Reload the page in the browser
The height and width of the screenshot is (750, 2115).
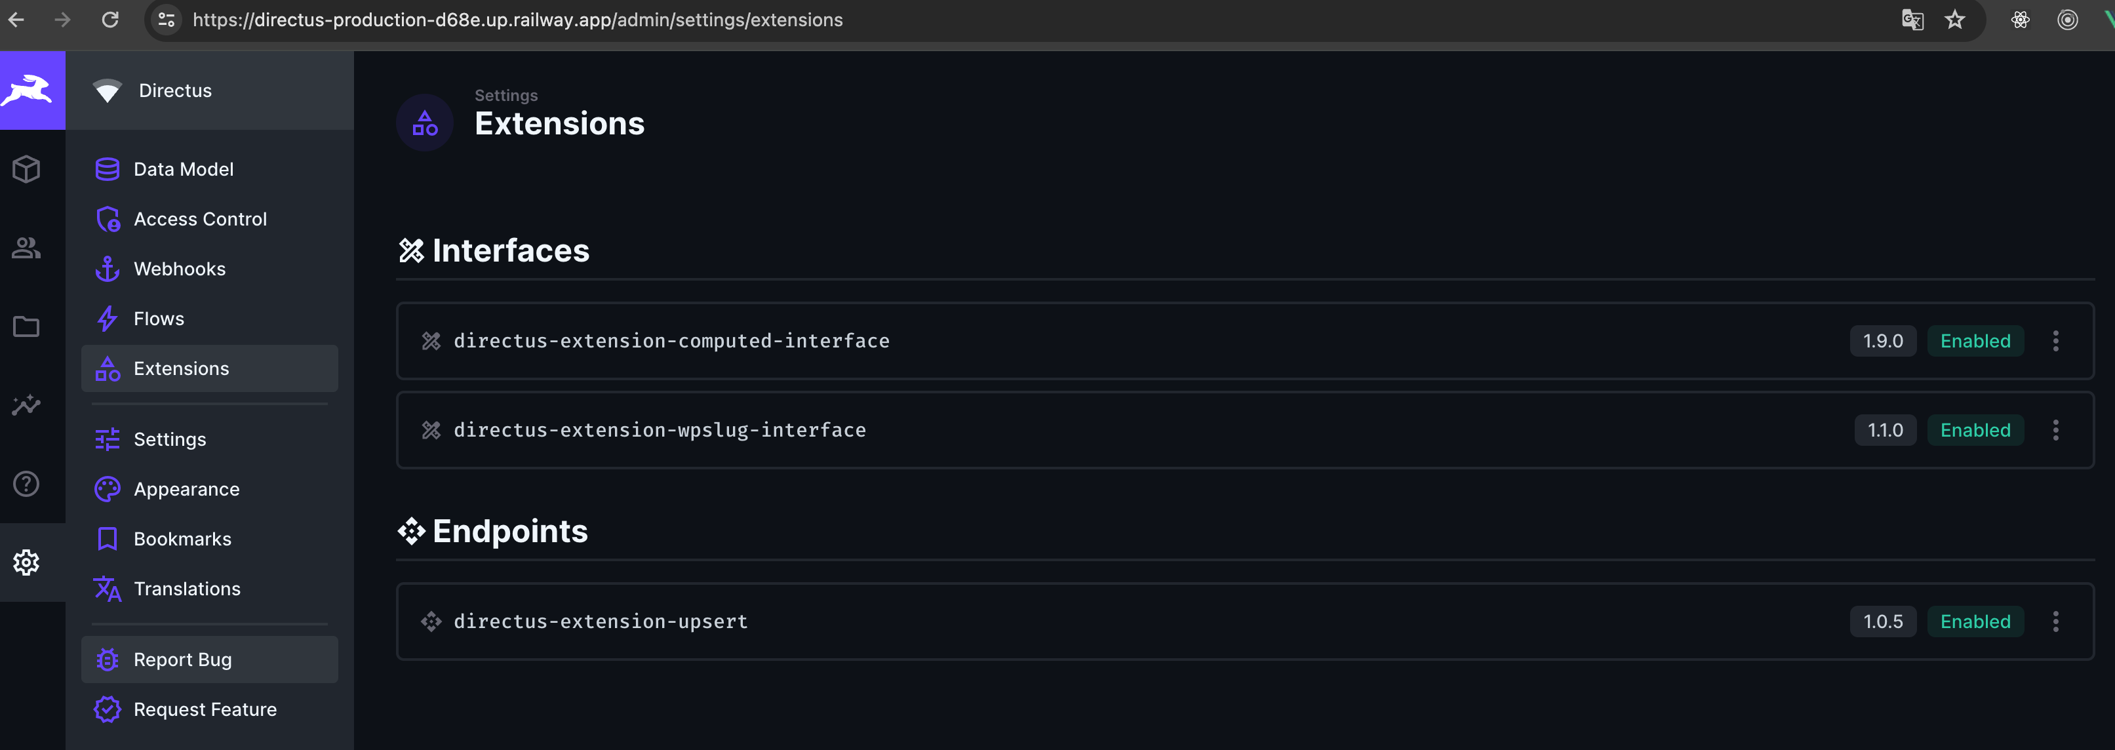click(110, 20)
